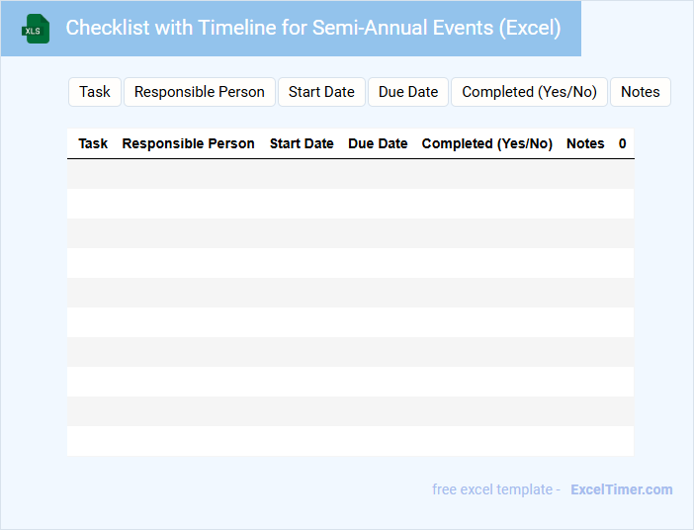The image size is (694, 530).
Task: Click the 'free excel template' footer text
Action: point(495,489)
